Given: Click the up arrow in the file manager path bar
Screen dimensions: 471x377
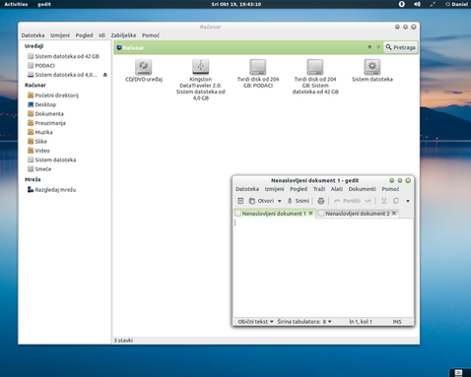Looking at the screenshot, I should 370,47.
